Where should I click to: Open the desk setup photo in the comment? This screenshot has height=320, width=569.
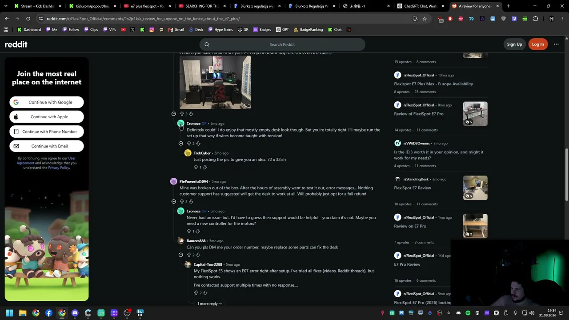pos(215,82)
